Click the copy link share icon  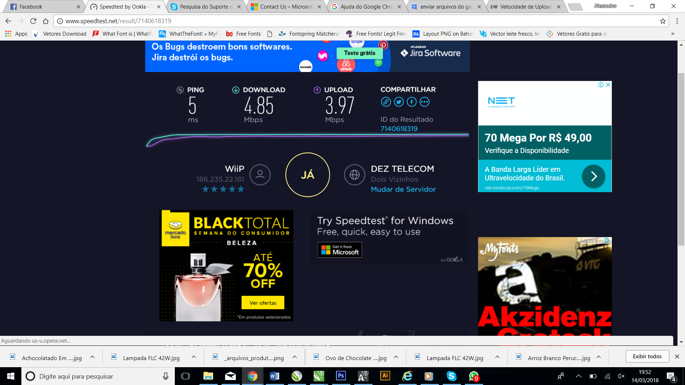pos(386,102)
